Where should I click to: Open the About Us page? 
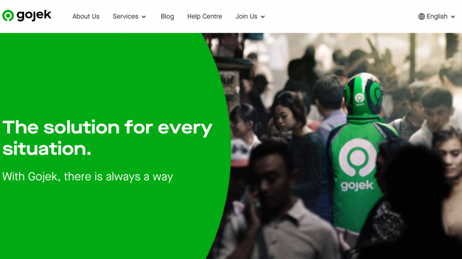pos(86,17)
